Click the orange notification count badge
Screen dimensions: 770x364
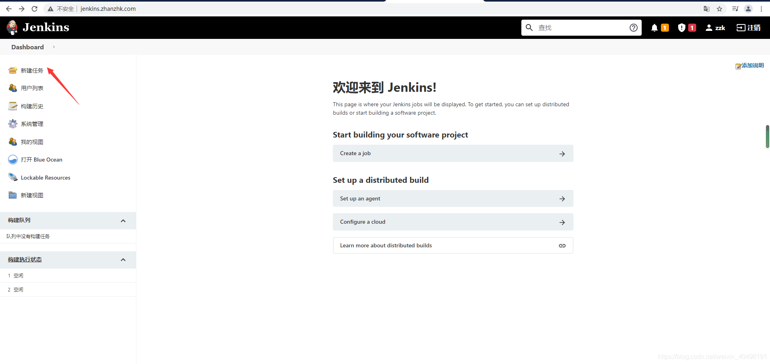click(x=665, y=28)
